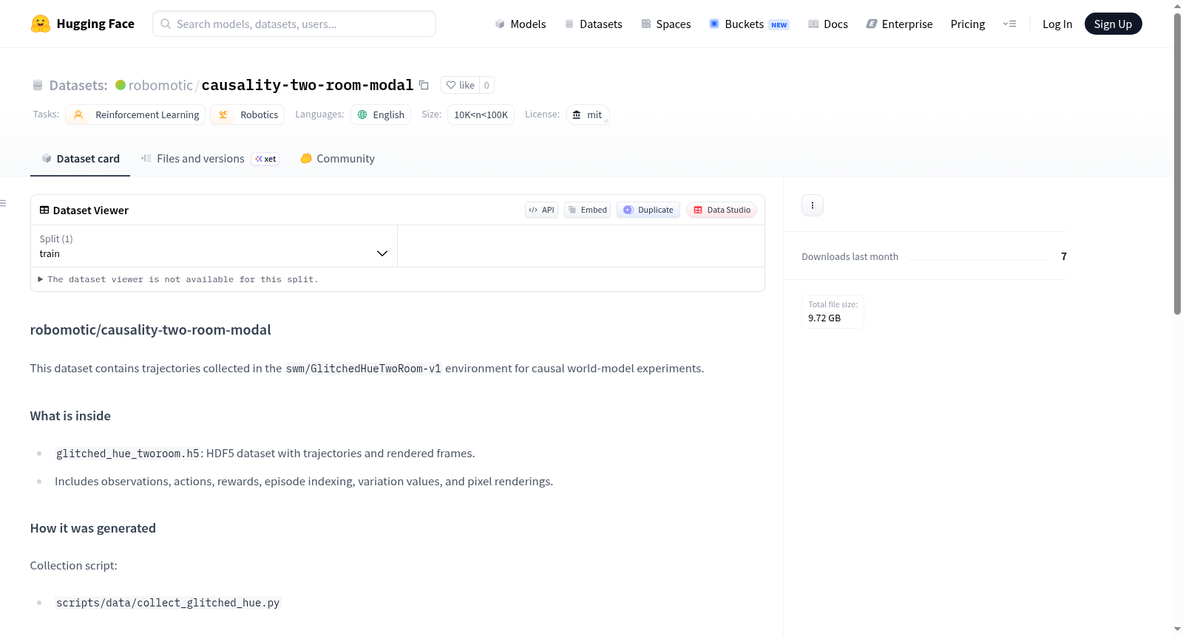The width and height of the screenshot is (1183, 636).
Task: Click the Datasets breadcrumb label
Action: point(78,85)
